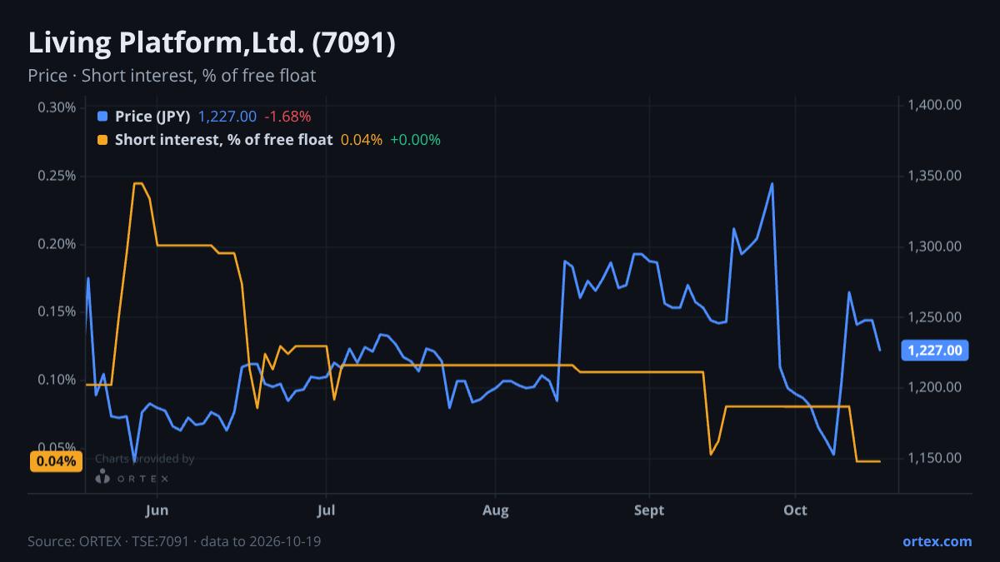Click the 1,227.00 price value in legend
Viewport: 1000px width, 562px height.
227,117
